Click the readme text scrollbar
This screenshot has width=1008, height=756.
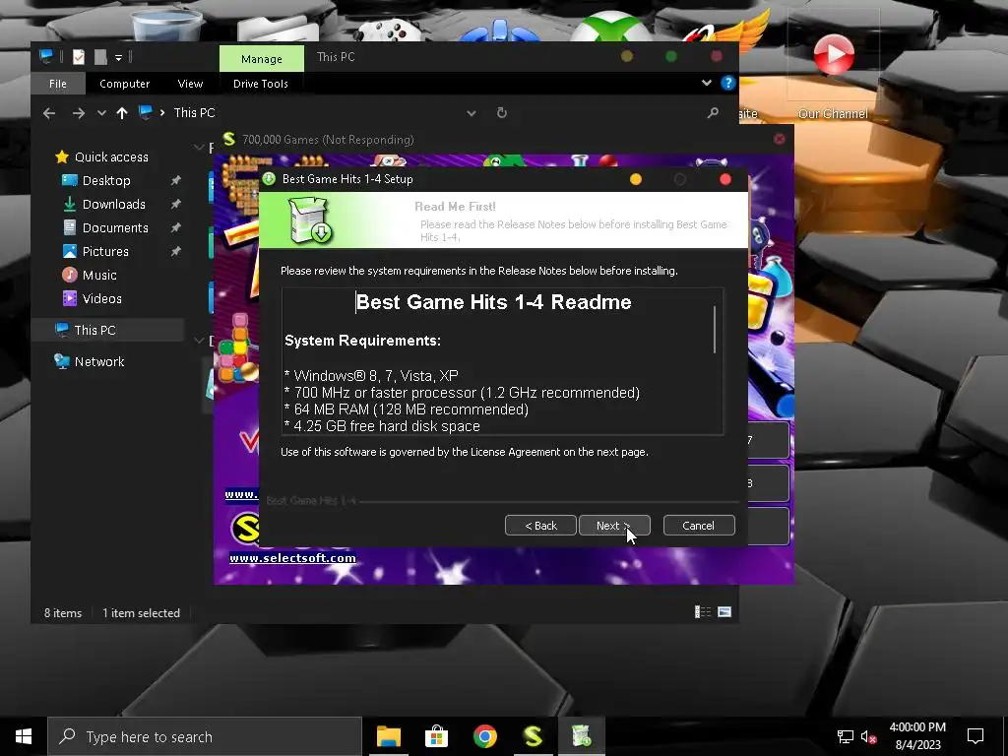pyautogui.click(x=715, y=330)
